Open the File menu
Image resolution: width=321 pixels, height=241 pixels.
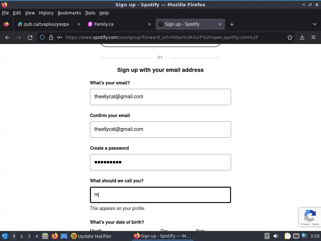[x=5, y=13]
